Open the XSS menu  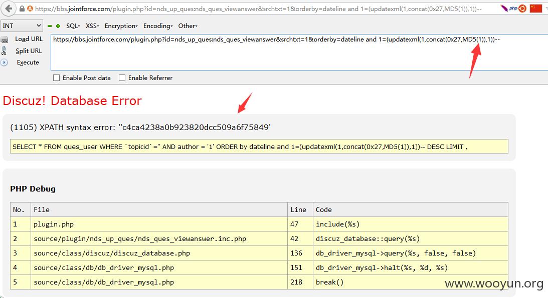[92, 26]
